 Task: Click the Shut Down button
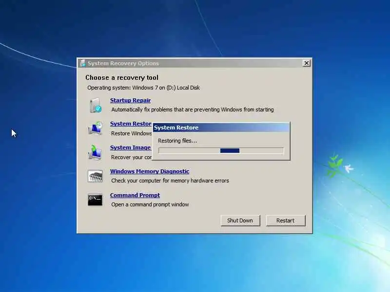[x=240, y=220]
